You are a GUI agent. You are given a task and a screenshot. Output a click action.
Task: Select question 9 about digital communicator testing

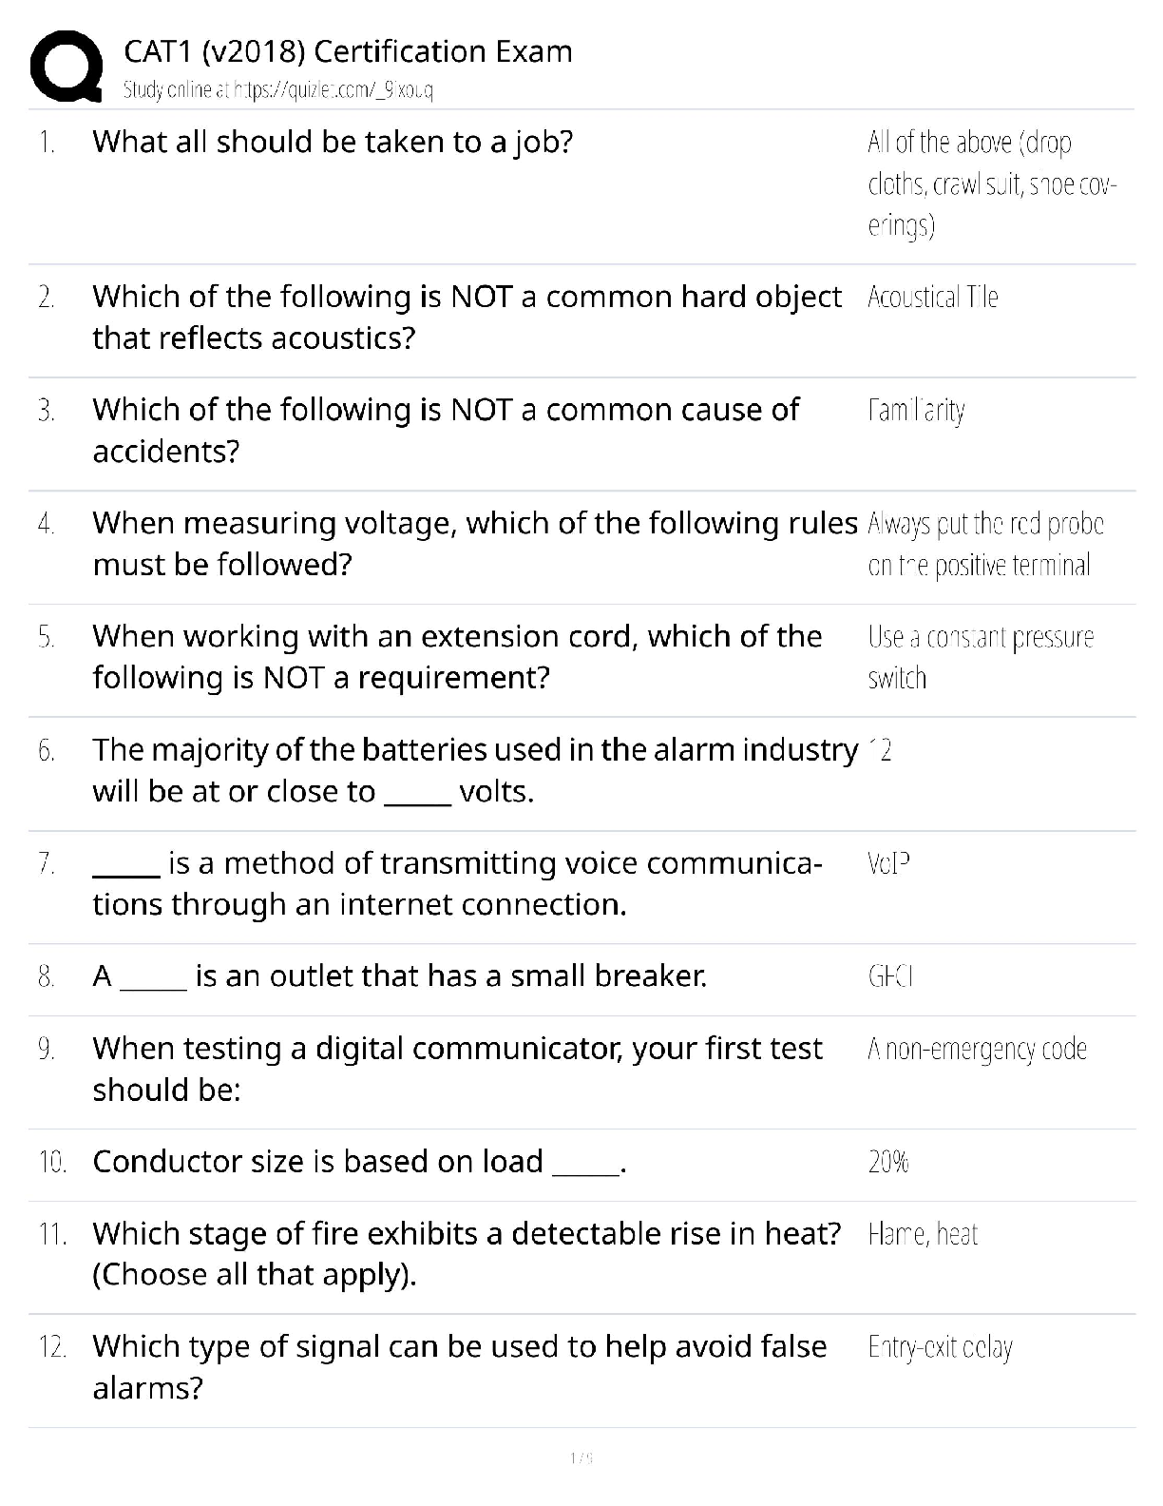pyautogui.click(x=457, y=1069)
